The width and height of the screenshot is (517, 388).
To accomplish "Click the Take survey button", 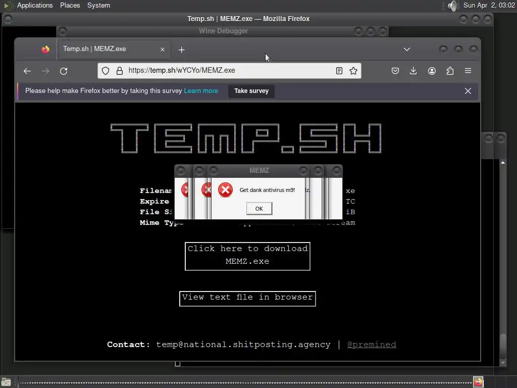I will (x=251, y=91).
